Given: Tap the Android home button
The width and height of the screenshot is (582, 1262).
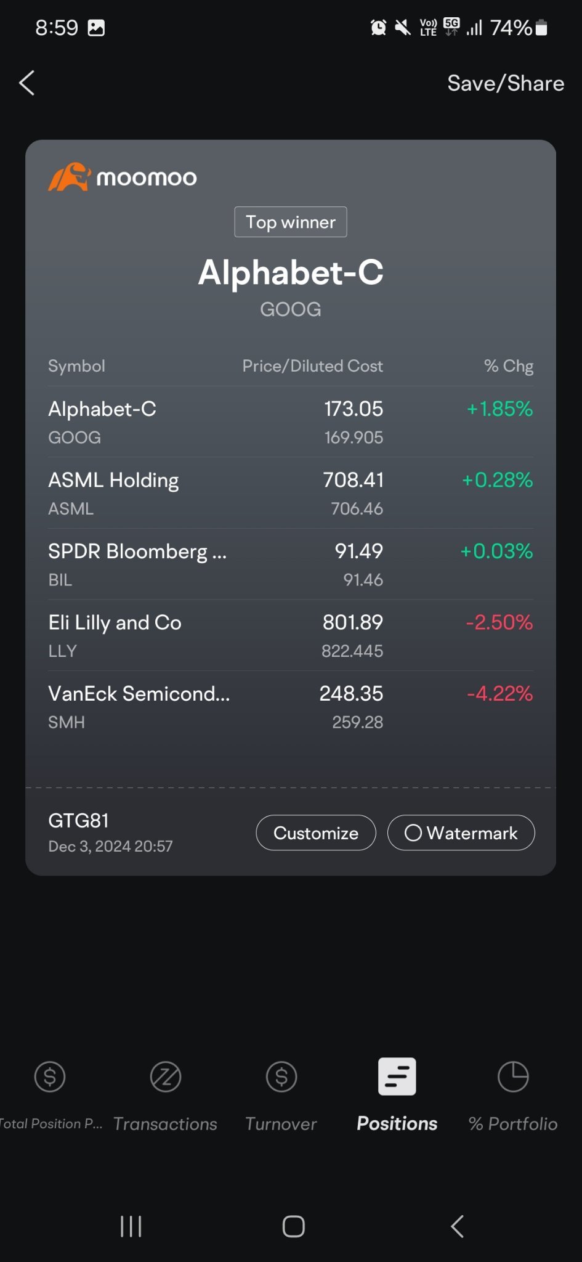Looking at the screenshot, I should 294,1226.
